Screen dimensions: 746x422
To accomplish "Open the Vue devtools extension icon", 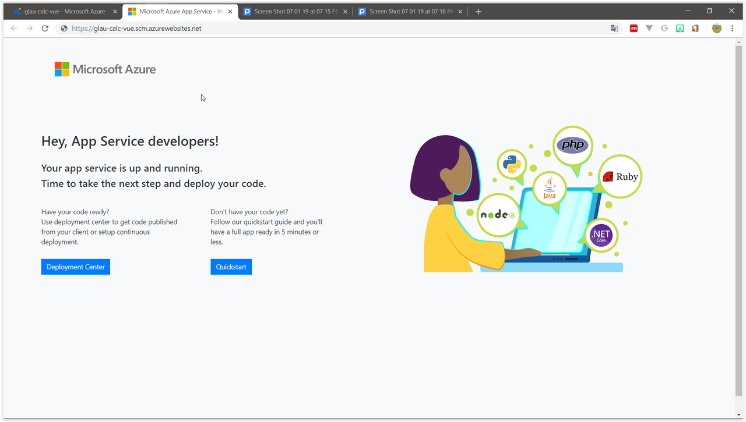I will click(x=649, y=28).
